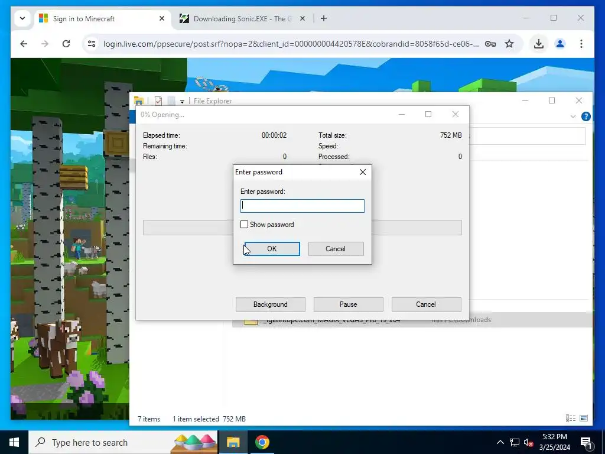
Task: Open Chrome three-dot menu
Action: point(581,44)
